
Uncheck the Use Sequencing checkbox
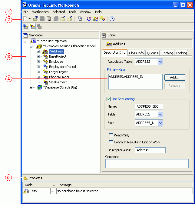(x=108, y=99)
